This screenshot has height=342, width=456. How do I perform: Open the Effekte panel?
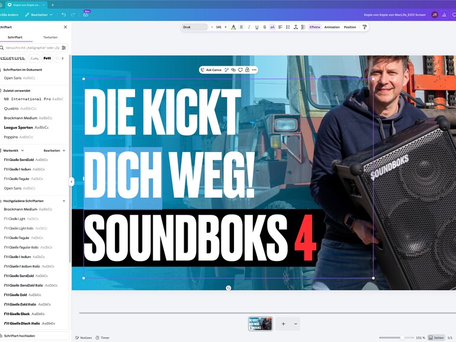314,27
